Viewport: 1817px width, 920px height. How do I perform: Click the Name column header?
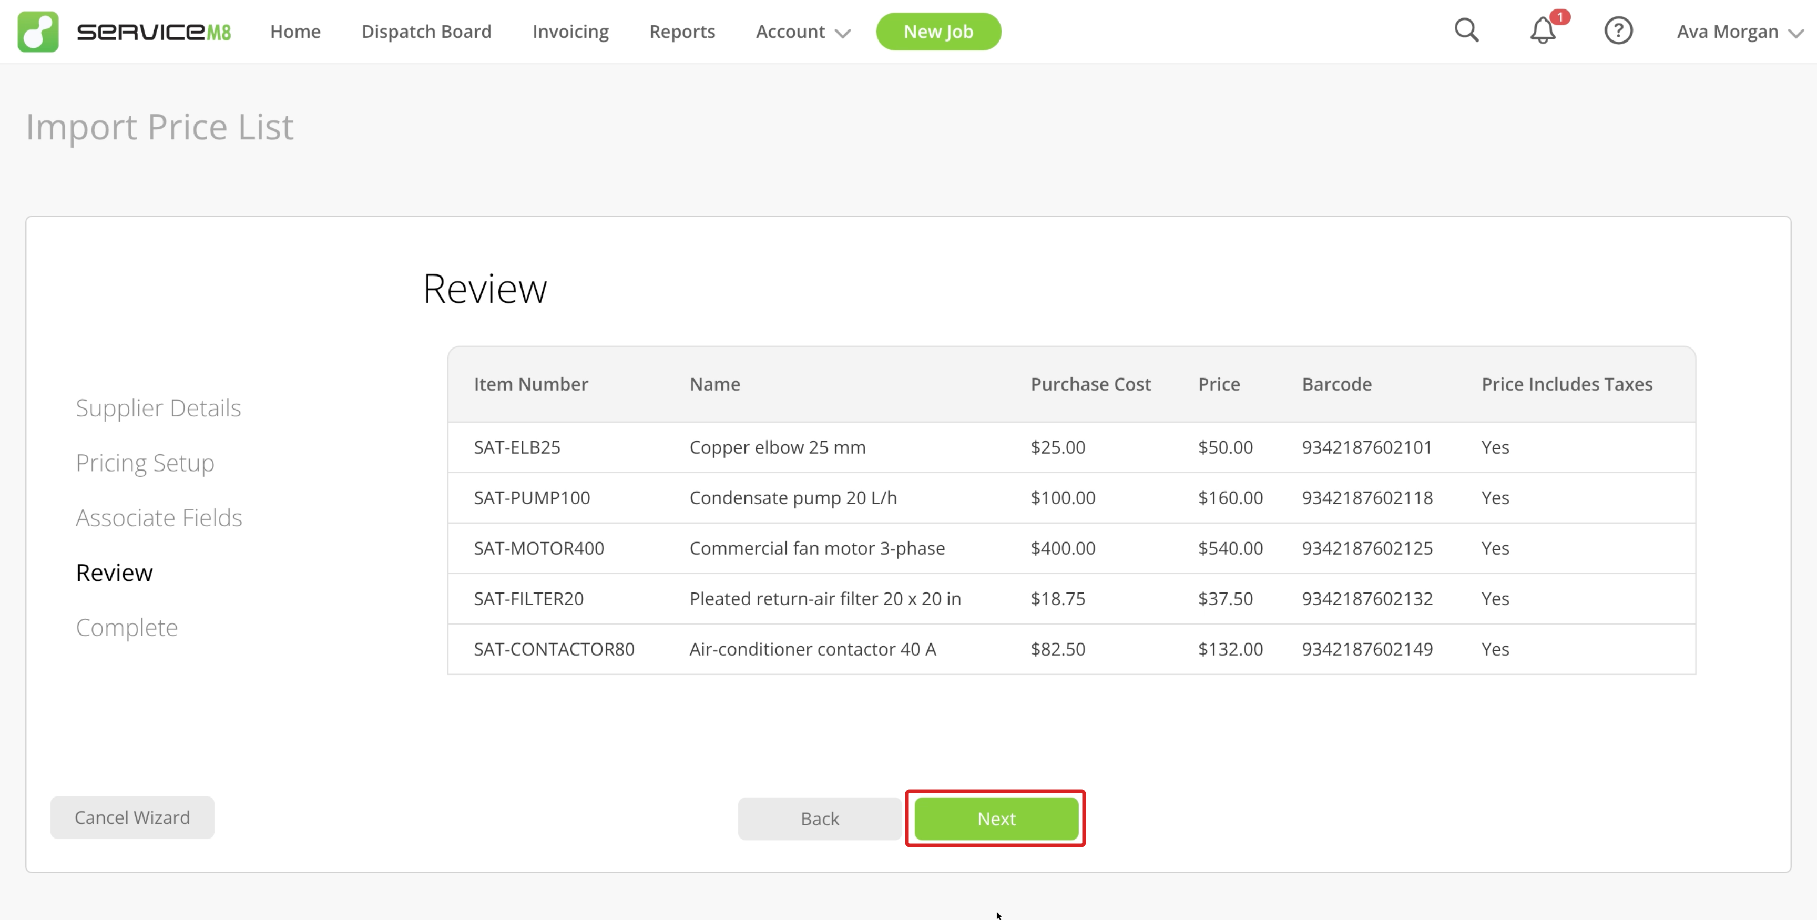pyautogui.click(x=714, y=384)
